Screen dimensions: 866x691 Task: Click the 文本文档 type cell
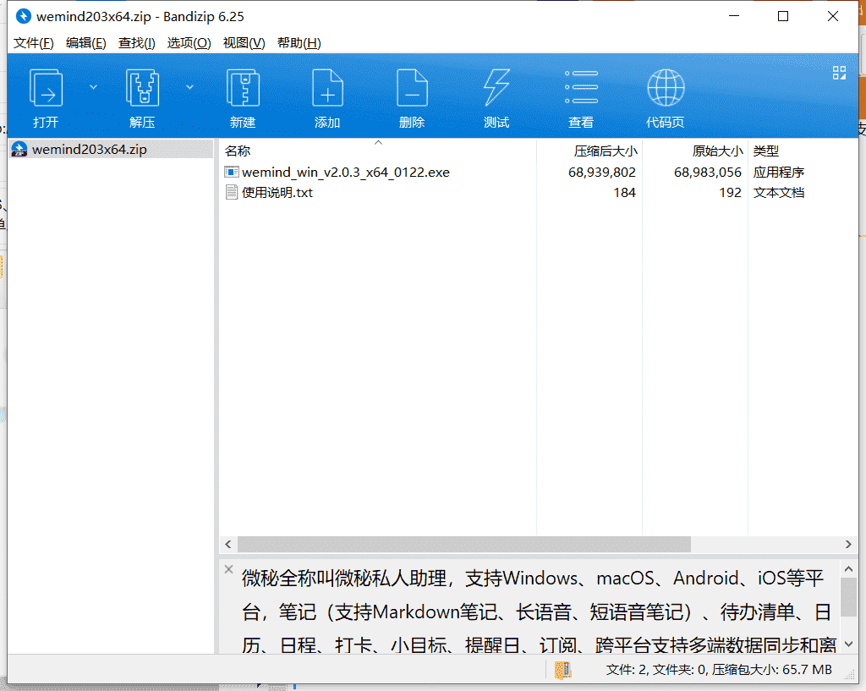pos(779,193)
